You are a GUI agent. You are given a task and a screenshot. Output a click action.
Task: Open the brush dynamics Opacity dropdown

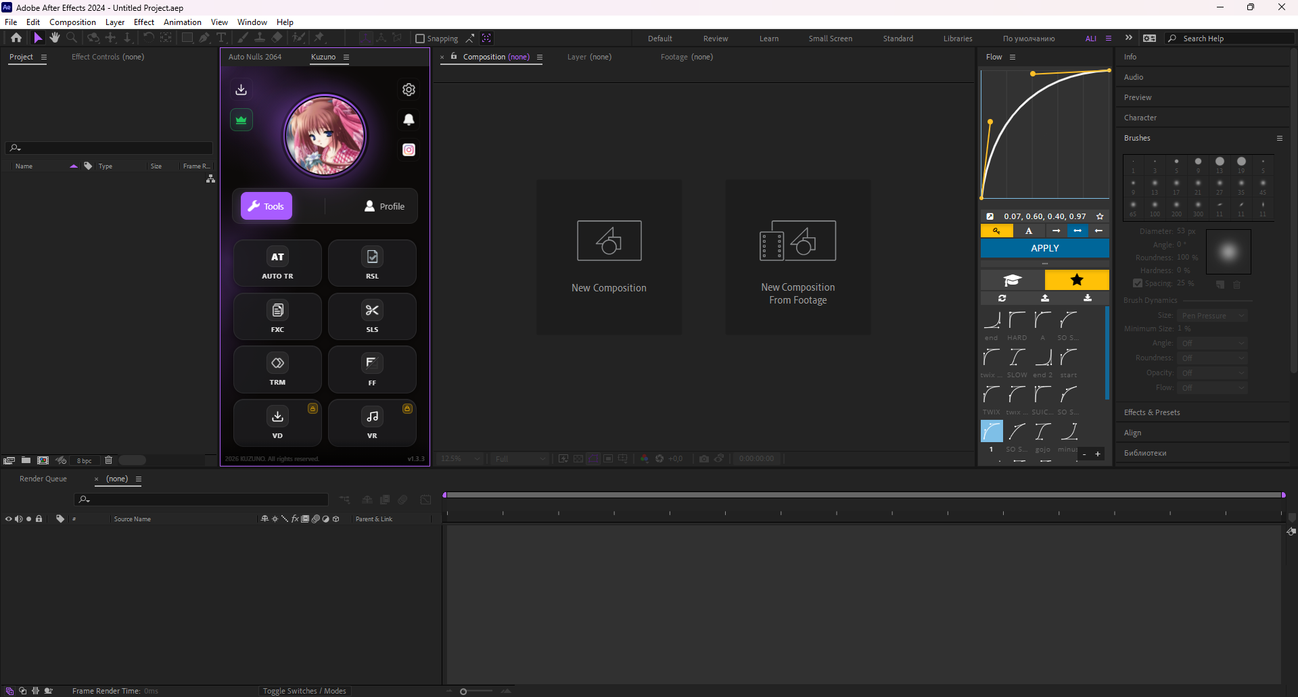1212,373
